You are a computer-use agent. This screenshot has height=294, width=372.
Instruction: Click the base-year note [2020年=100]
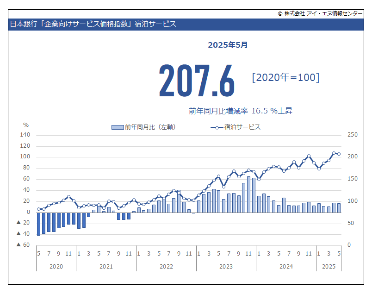click(285, 77)
